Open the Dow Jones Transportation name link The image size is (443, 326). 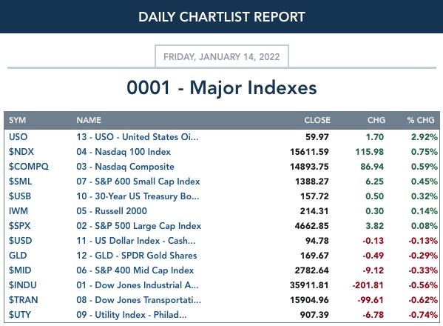[139, 300]
